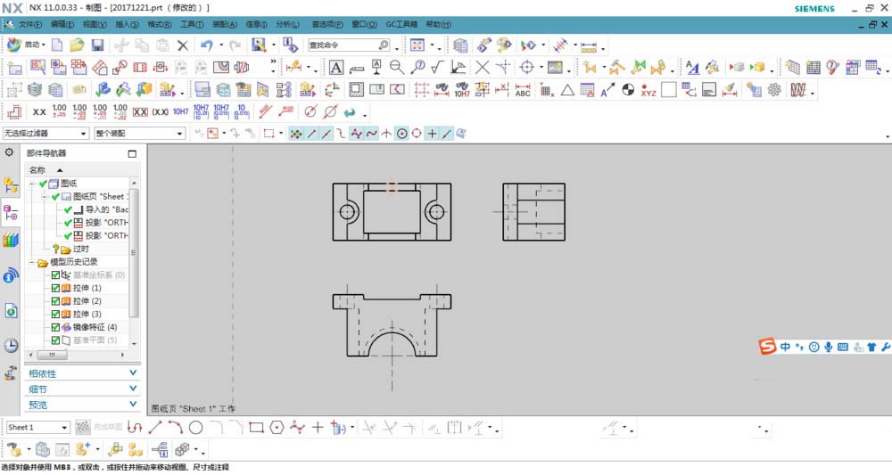Click the XYZ coordinate icon

pyautogui.click(x=648, y=90)
